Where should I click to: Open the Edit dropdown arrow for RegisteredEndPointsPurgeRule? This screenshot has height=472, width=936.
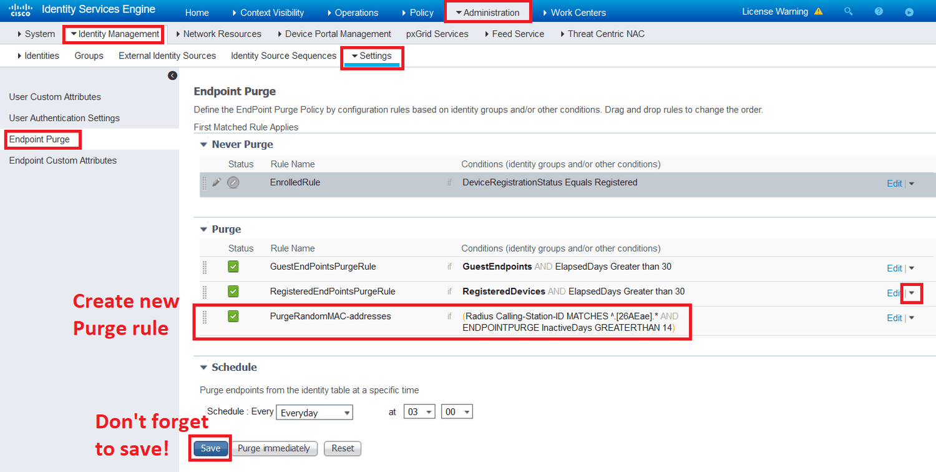pos(912,293)
